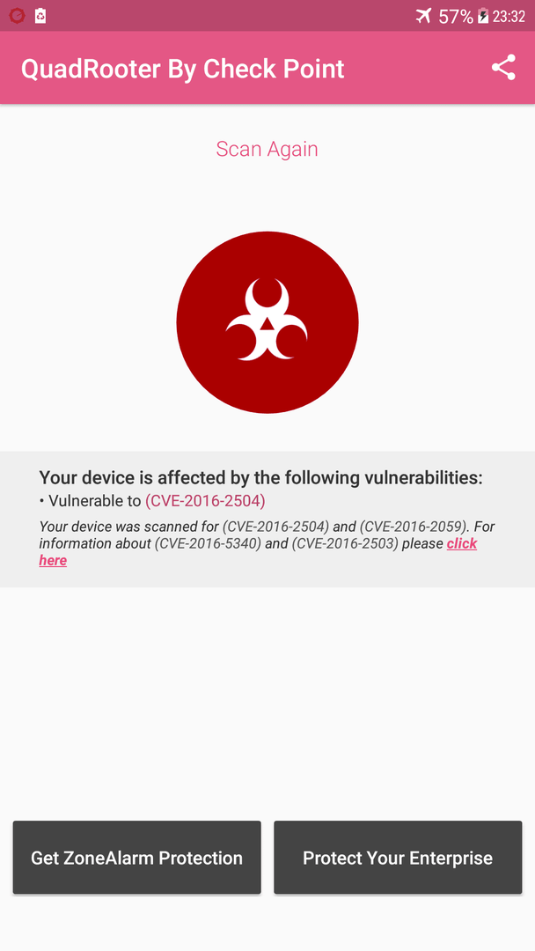
Task: Tap the Check Point notification icon
Action: (x=17, y=16)
